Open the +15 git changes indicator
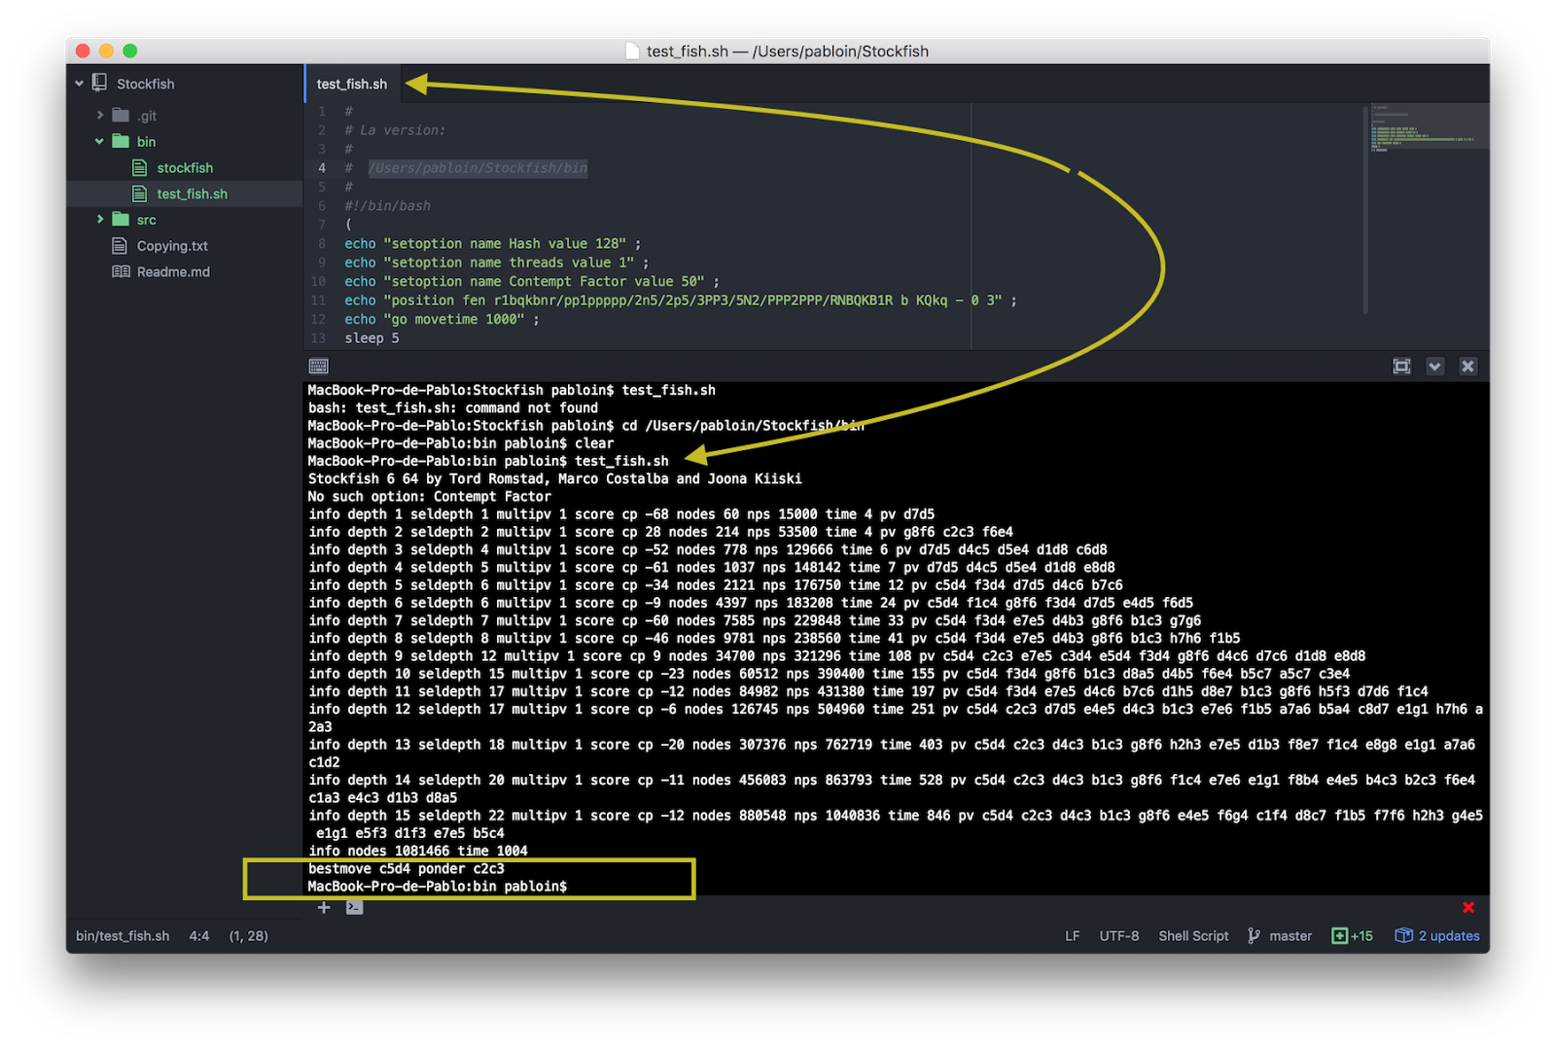This screenshot has width=1556, height=1048. point(1353,936)
